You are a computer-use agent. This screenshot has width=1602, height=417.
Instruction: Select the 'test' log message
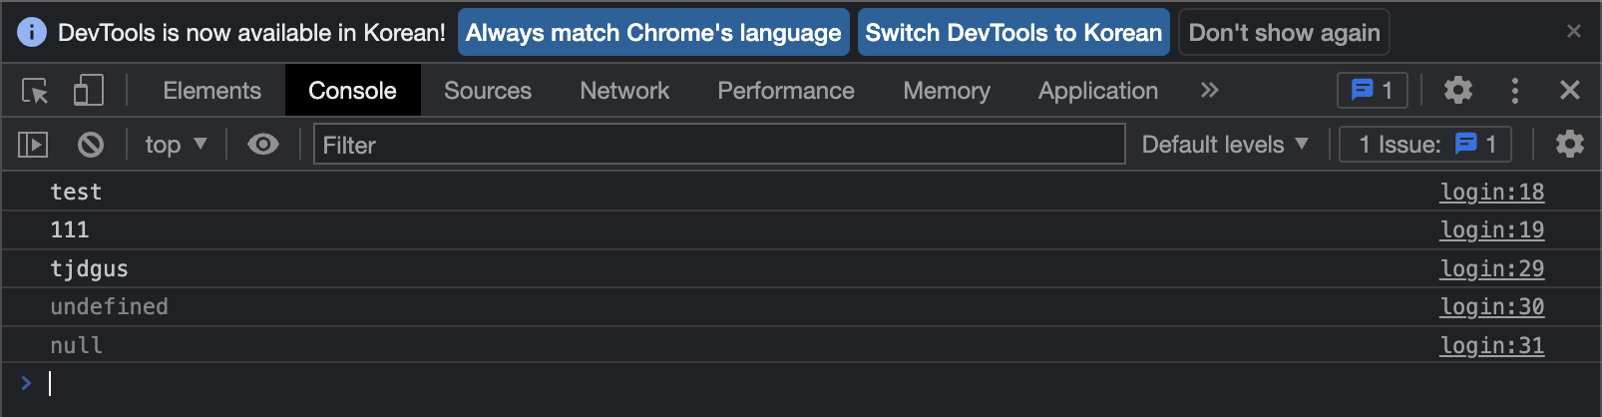(x=76, y=192)
